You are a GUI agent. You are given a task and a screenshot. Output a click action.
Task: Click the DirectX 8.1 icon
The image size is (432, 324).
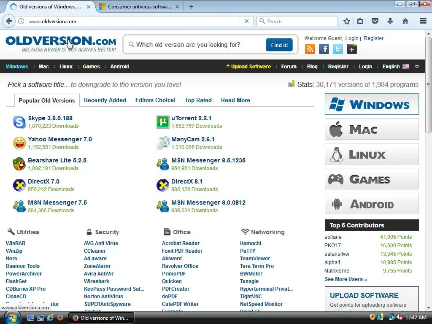162,185
